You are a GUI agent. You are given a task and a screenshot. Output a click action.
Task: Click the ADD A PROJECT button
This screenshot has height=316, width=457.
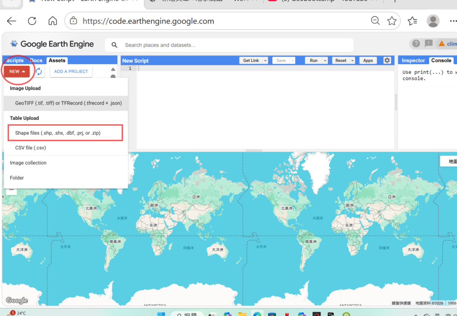click(71, 71)
